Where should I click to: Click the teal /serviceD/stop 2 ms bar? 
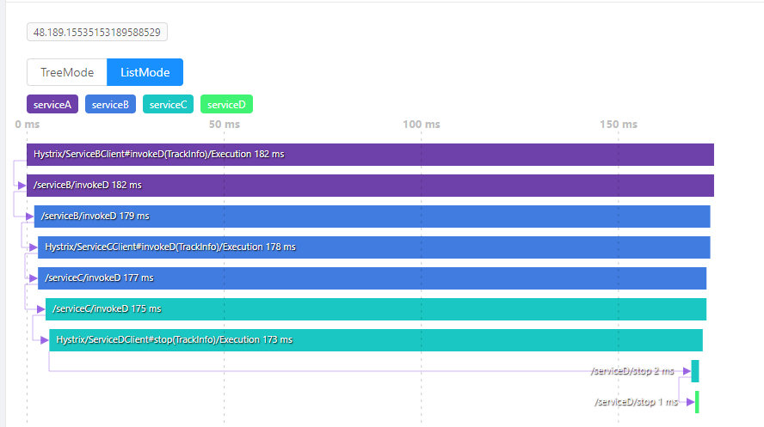pyautogui.click(x=695, y=371)
